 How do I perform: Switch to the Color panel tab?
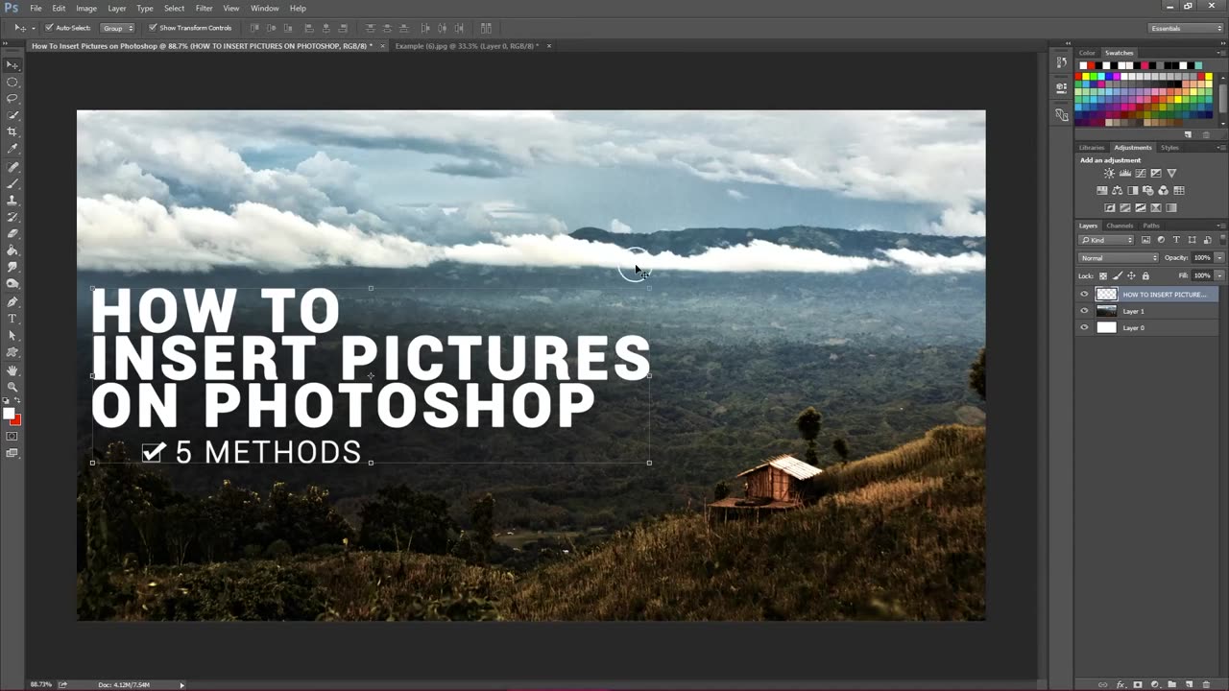[1087, 53]
